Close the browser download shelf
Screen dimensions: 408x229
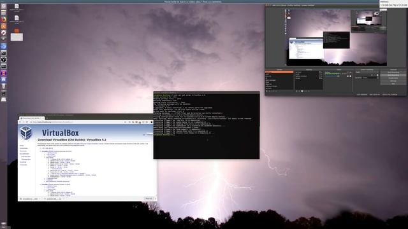tap(156, 198)
